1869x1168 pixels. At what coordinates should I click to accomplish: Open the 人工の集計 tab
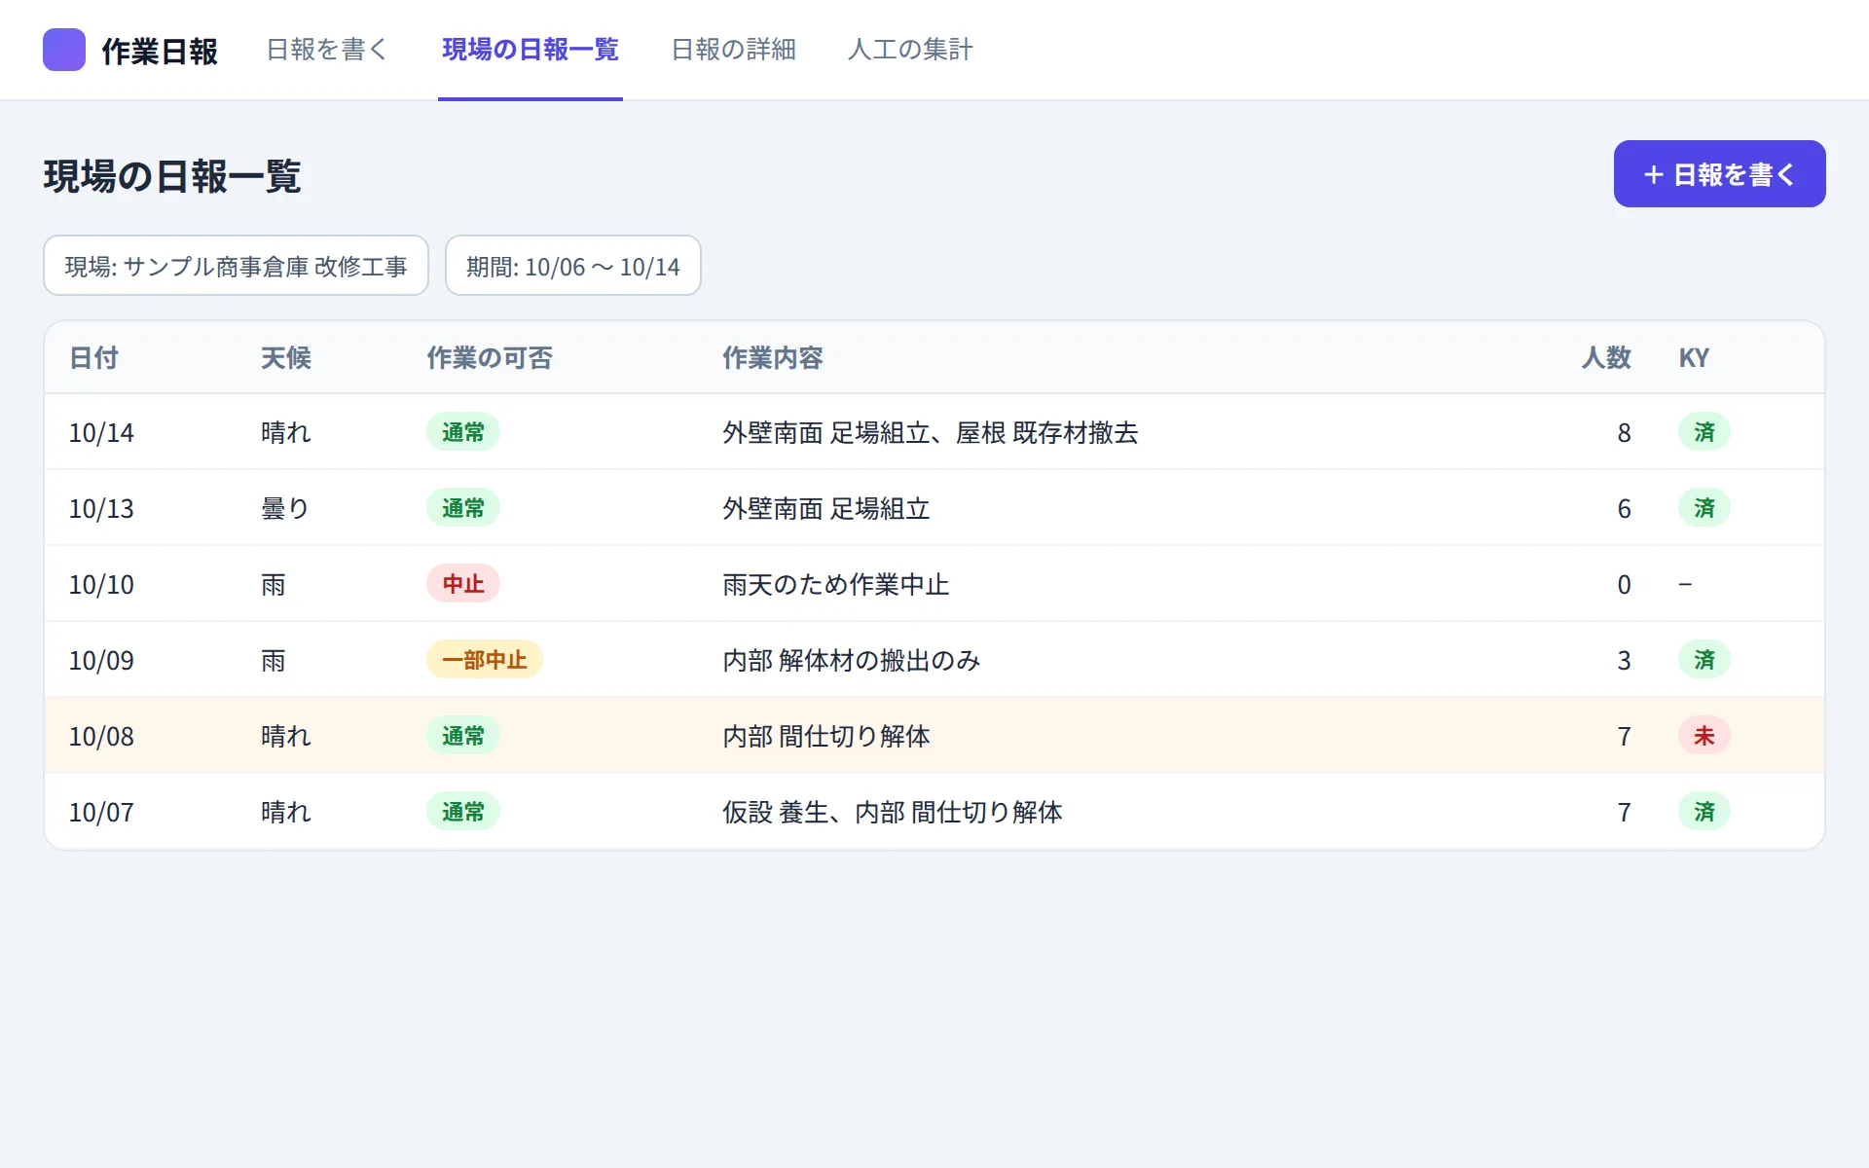[910, 50]
